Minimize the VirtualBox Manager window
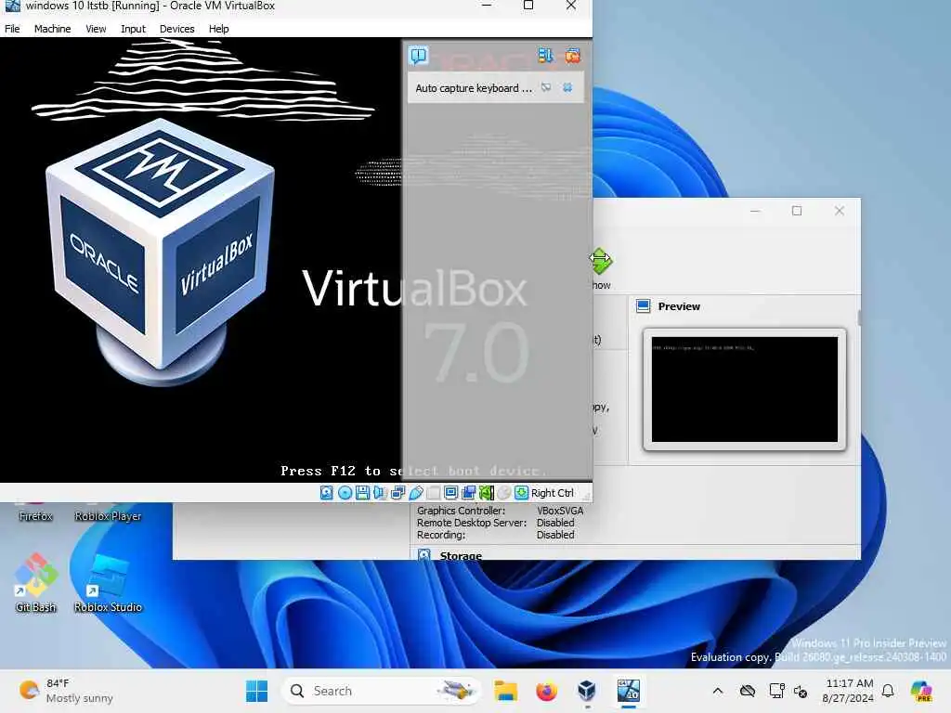 click(755, 211)
